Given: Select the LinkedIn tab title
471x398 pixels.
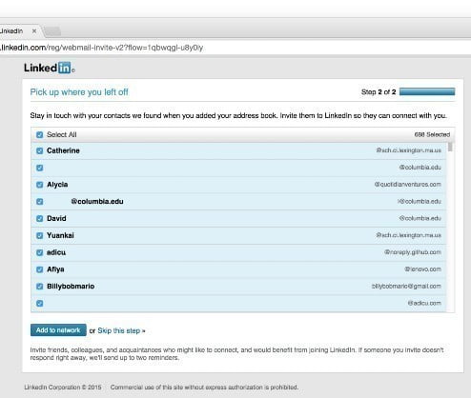Looking at the screenshot, I should click(11, 31).
